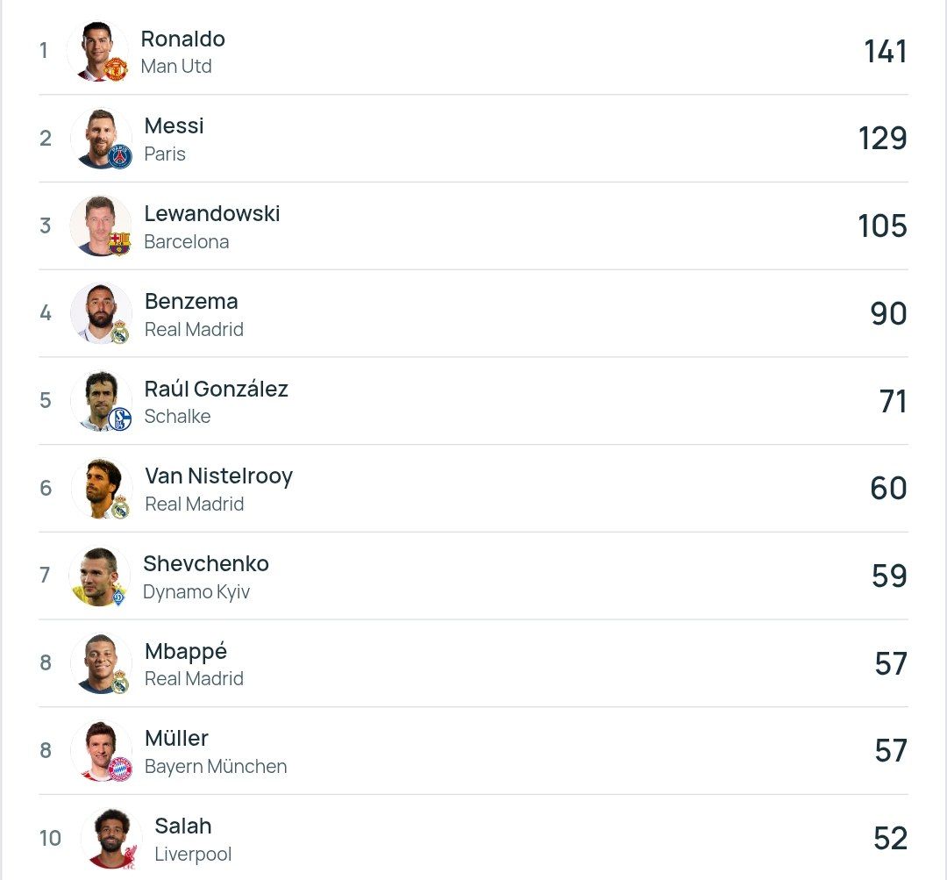The width and height of the screenshot is (947, 880).
Task: Open Ronaldo's player photo
Action: click(95, 50)
